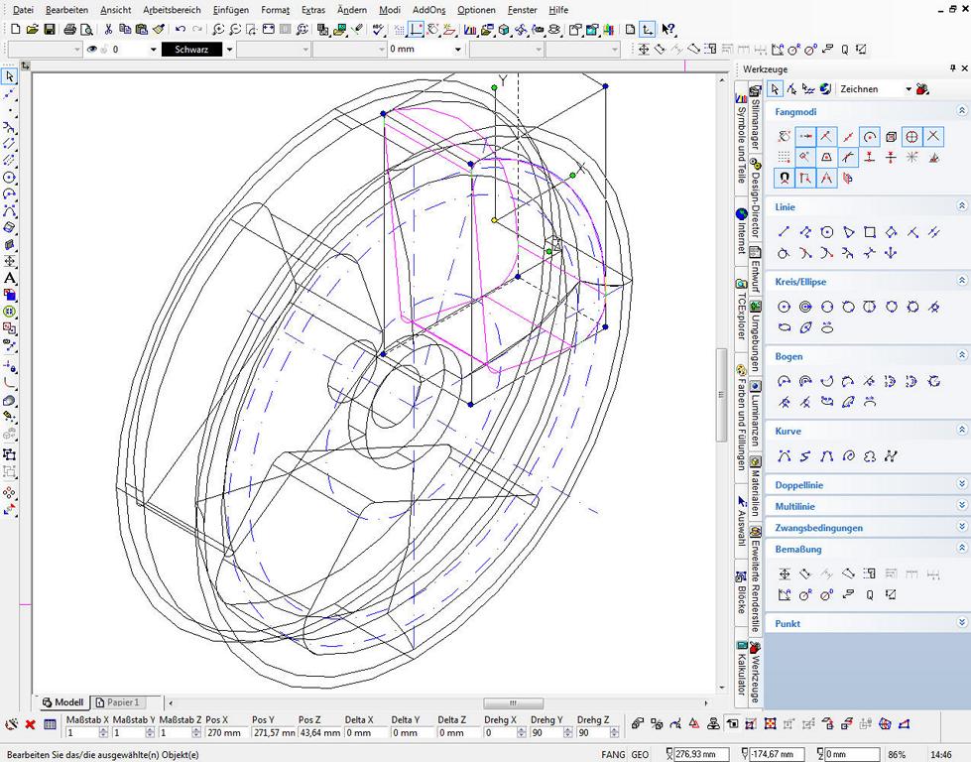Image resolution: width=971 pixels, height=762 pixels.
Task: Select the Rectangle tool in Linie section
Action: click(870, 232)
